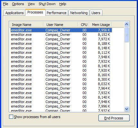Select the process using 8,300 K

click(61, 79)
